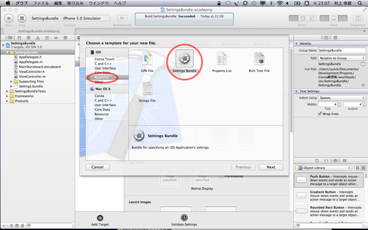Toggle the navigator pane view button
Image resolution: width=368 pixels, height=230 pixels.
pos(324,18)
